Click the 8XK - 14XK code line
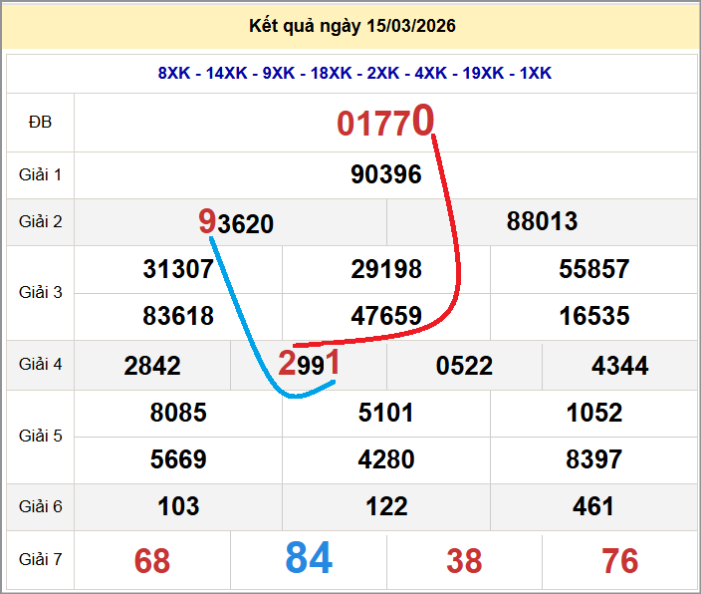The height and width of the screenshot is (594, 701). tap(354, 73)
